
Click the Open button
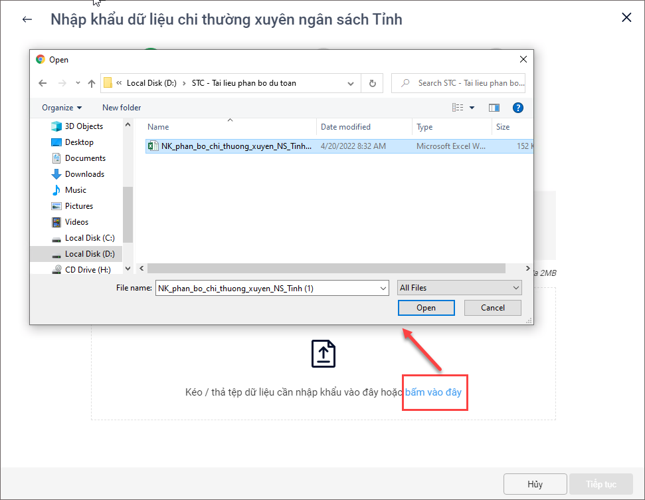426,308
